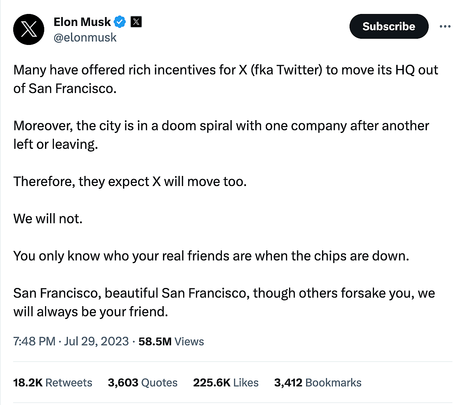Click the X logo profile avatar
Screen dimensions: 464x405
pyautogui.click(x=29, y=29)
